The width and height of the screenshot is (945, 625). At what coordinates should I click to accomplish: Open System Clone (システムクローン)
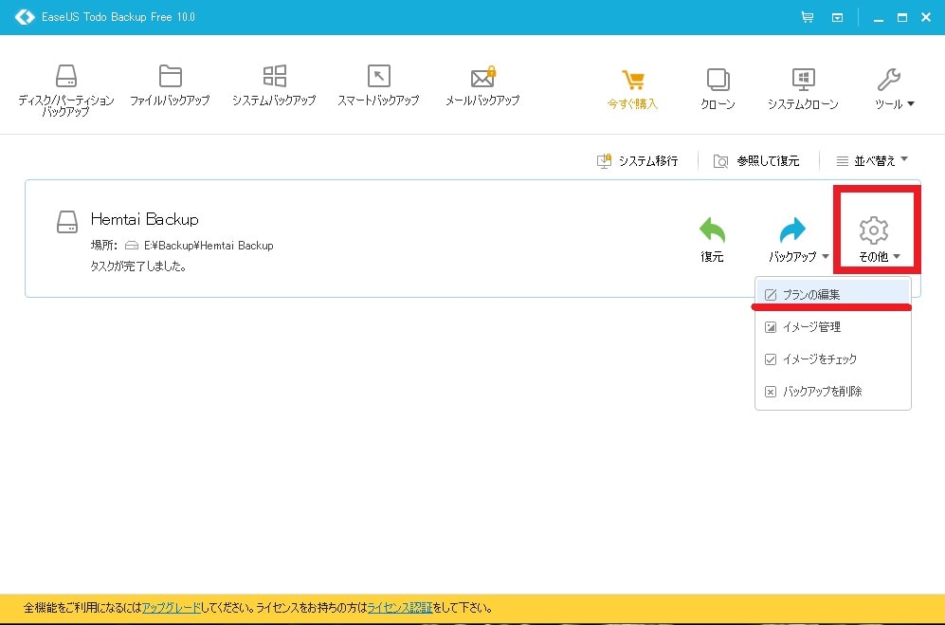tap(803, 89)
